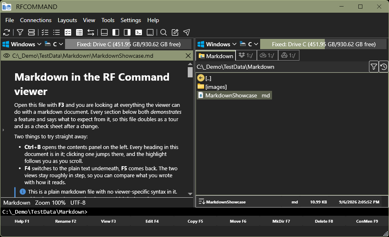
Task: Close the MarkdownShowcase.md viewer
Action: pyautogui.click(x=188, y=56)
